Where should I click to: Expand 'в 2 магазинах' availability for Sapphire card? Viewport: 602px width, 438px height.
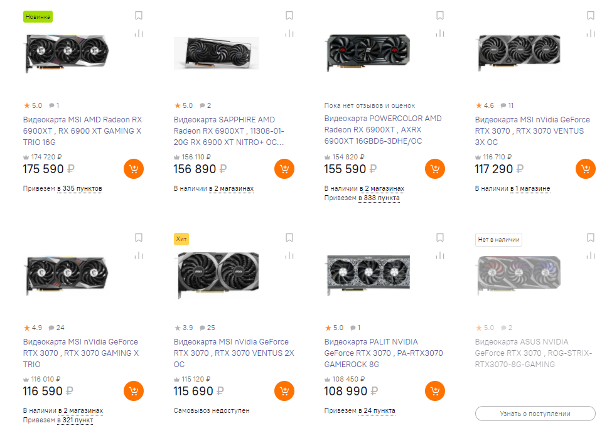(x=230, y=188)
